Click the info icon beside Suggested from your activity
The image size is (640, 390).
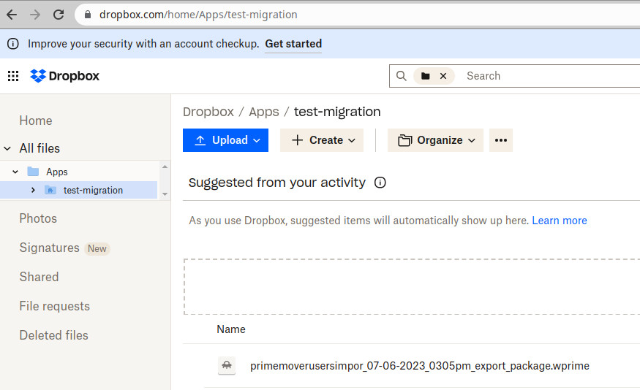tap(380, 183)
